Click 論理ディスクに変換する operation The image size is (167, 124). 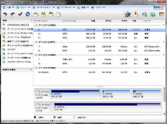[18, 41]
